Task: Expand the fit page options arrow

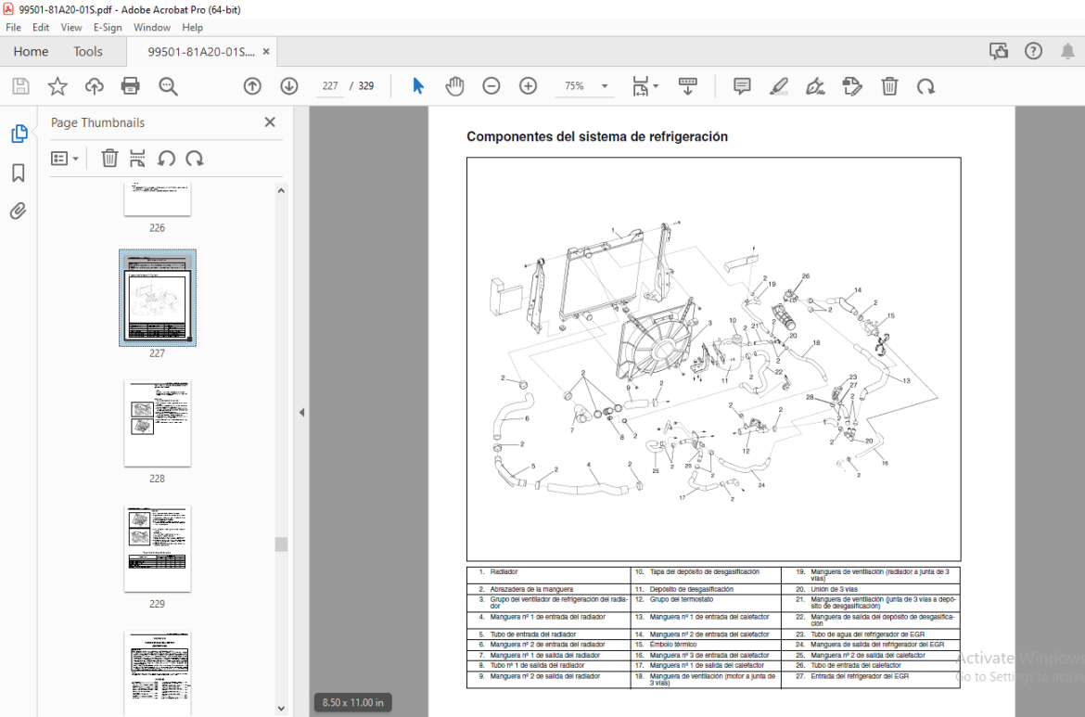Action: [x=656, y=86]
